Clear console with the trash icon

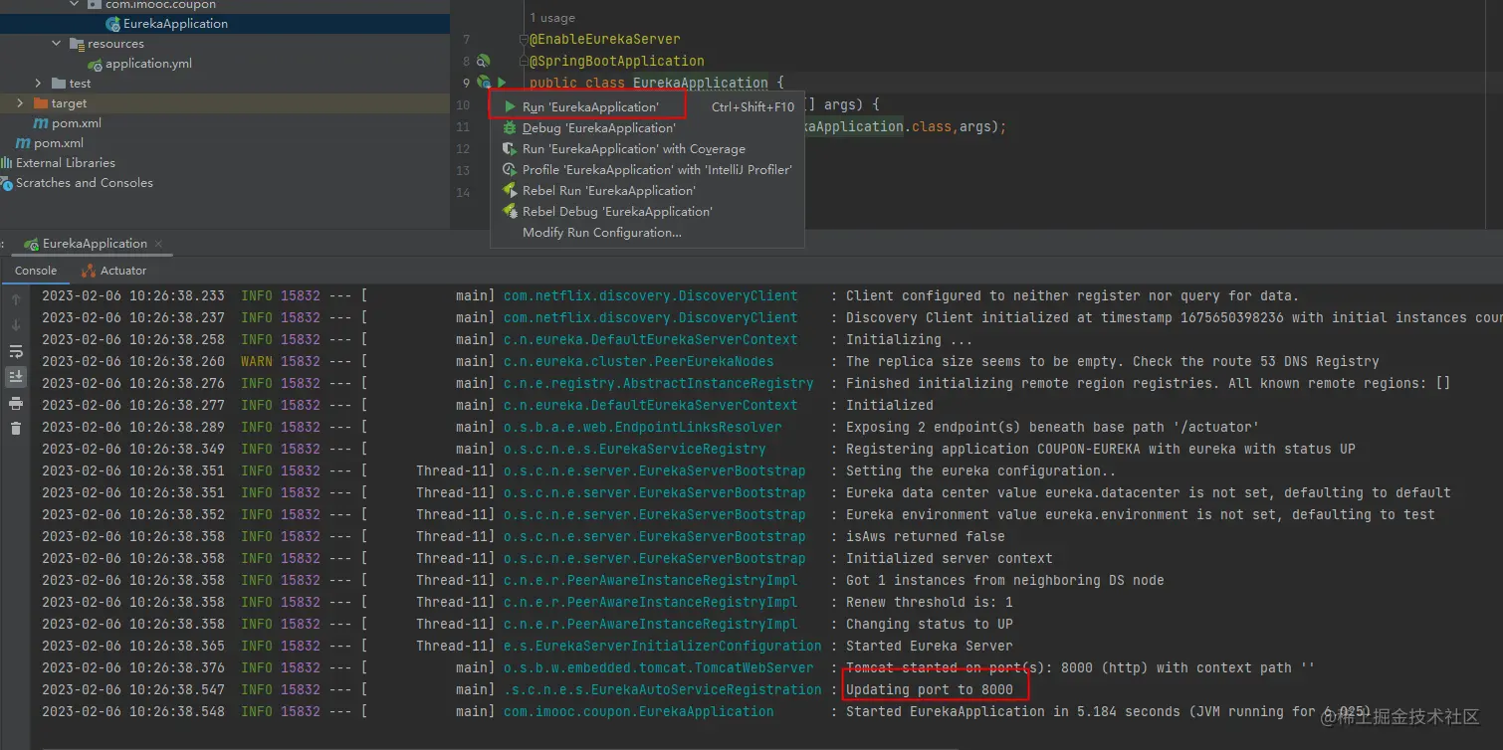tap(16, 429)
